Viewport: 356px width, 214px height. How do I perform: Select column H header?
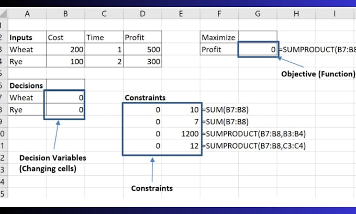(x=296, y=14)
